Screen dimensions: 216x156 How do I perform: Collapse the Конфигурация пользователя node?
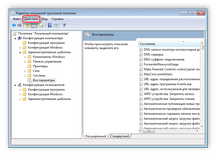point(15,85)
